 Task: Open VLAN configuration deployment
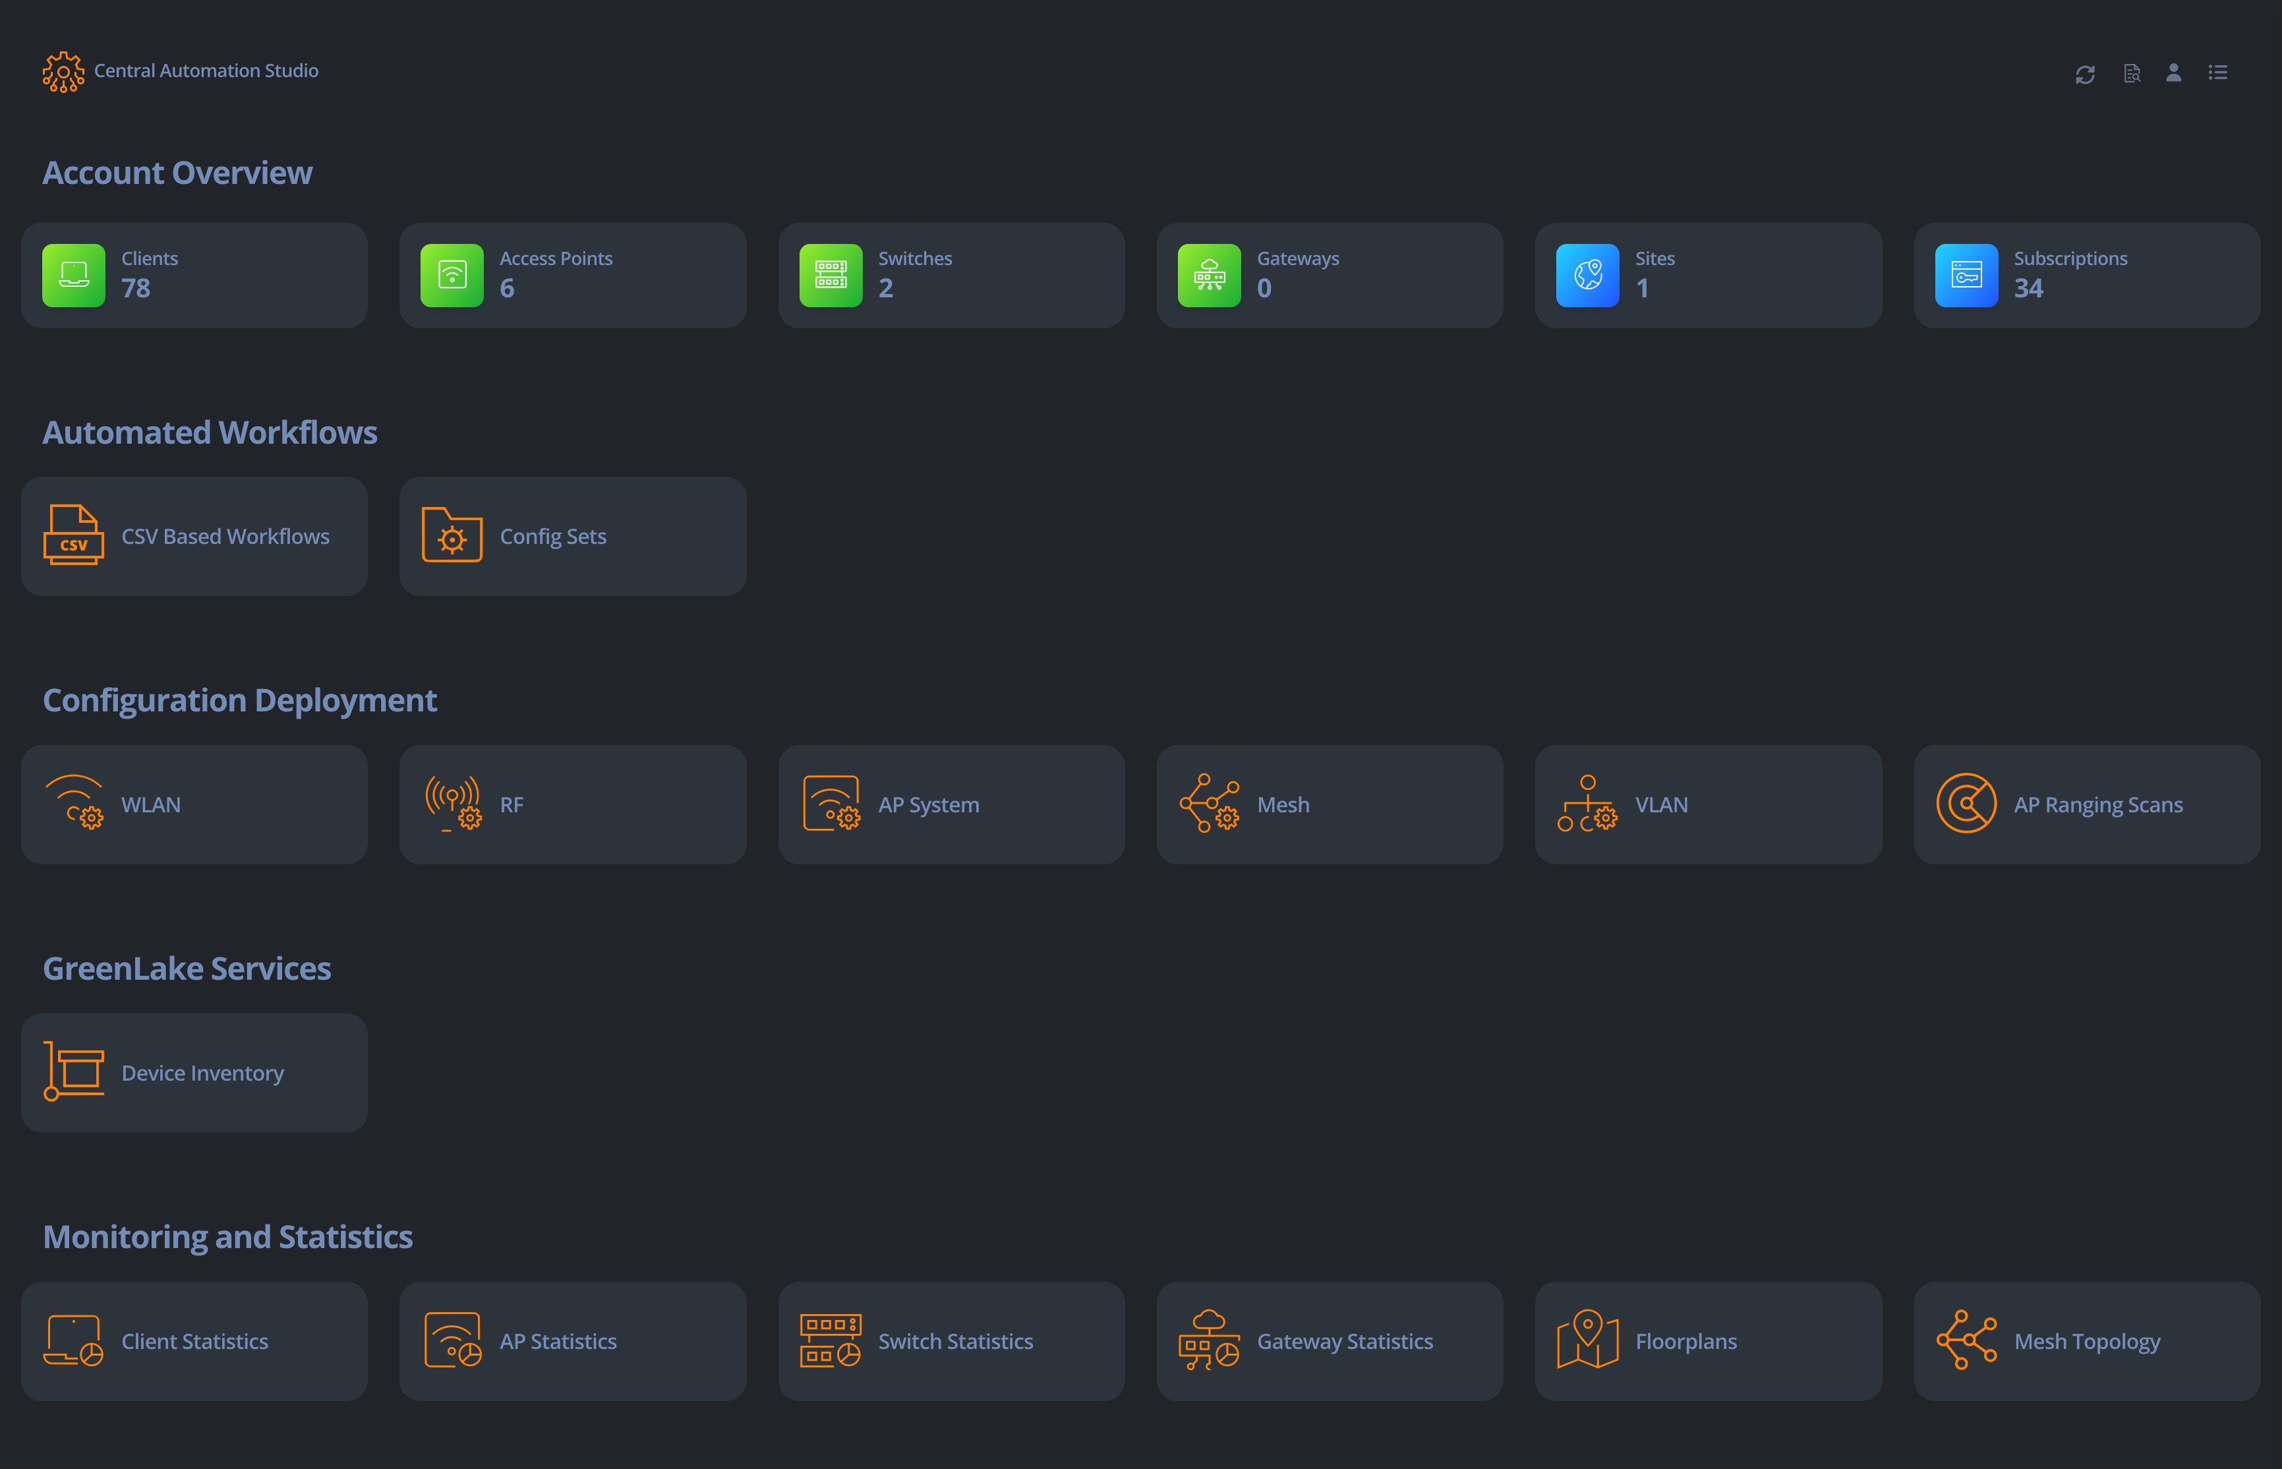coord(1708,804)
